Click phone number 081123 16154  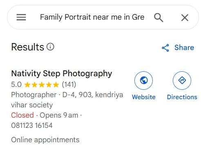(32, 125)
